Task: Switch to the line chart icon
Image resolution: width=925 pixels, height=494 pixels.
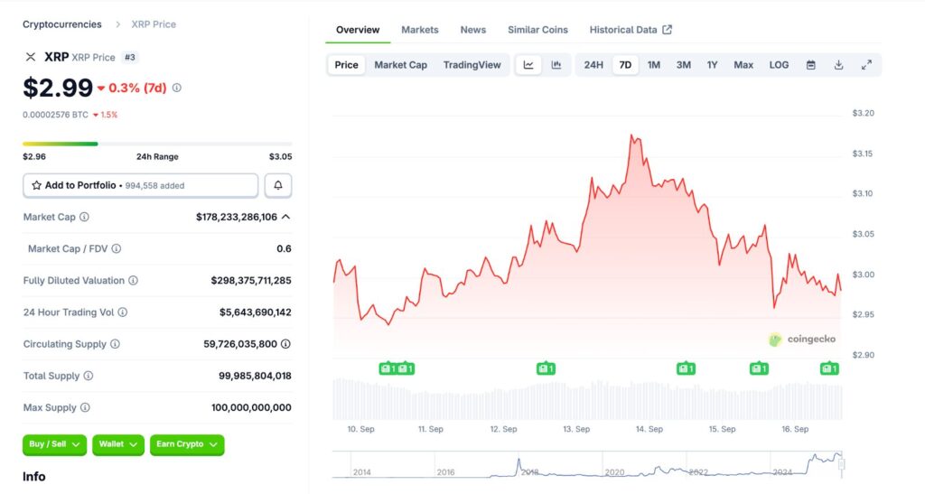Action: [x=528, y=65]
